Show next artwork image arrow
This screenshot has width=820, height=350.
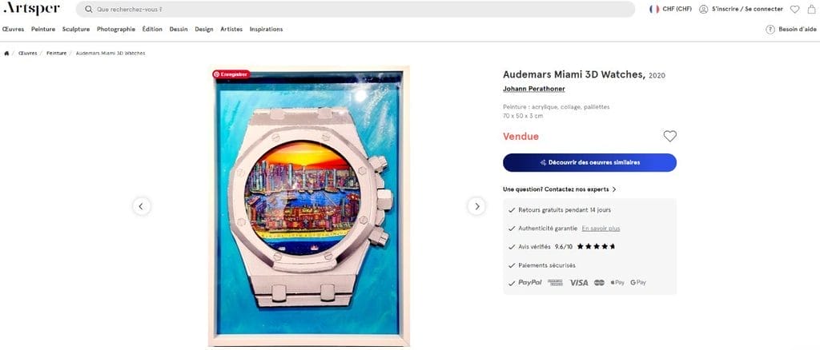(x=476, y=206)
